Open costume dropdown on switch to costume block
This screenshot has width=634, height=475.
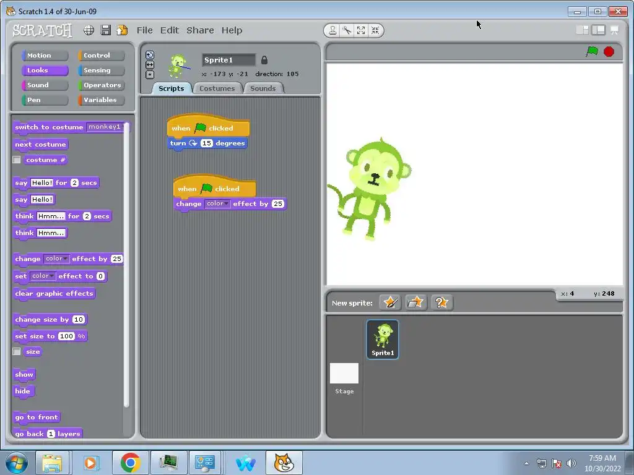click(105, 127)
